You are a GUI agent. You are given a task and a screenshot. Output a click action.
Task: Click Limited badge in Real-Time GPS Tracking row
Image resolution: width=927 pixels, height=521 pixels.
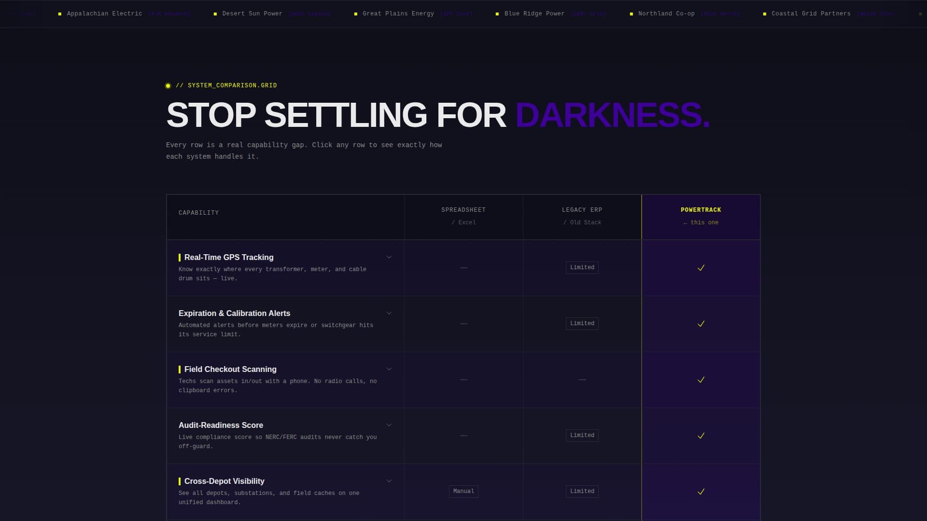pyautogui.click(x=582, y=268)
